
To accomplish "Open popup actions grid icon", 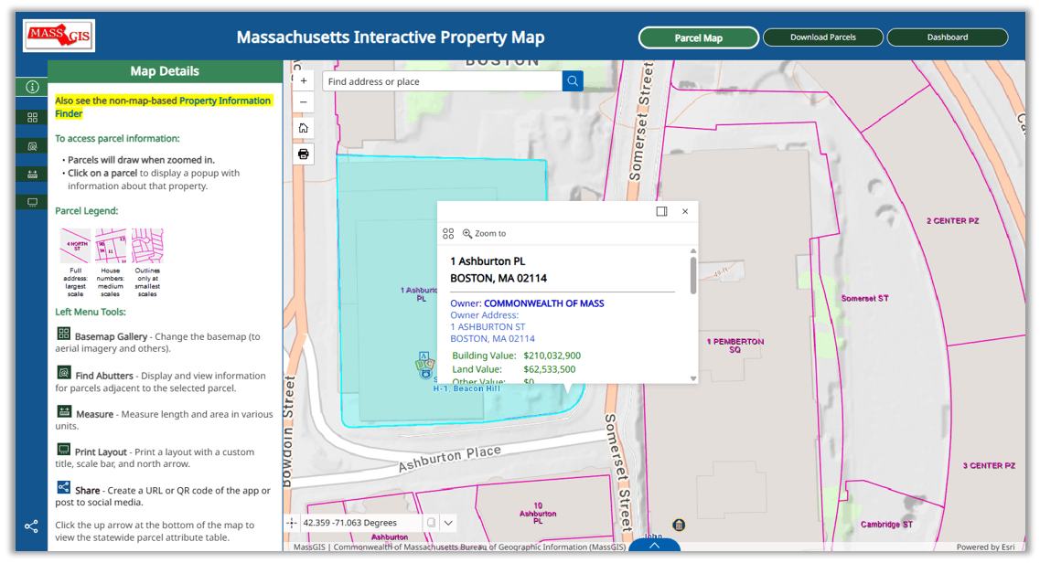I will click(x=448, y=233).
